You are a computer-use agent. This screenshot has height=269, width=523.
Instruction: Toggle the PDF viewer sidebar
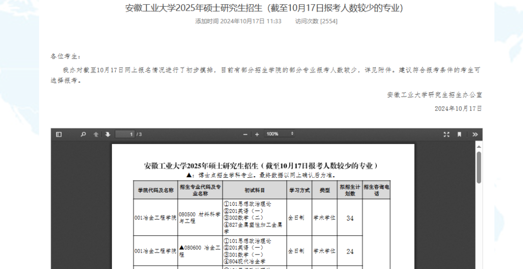click(59, 134)
